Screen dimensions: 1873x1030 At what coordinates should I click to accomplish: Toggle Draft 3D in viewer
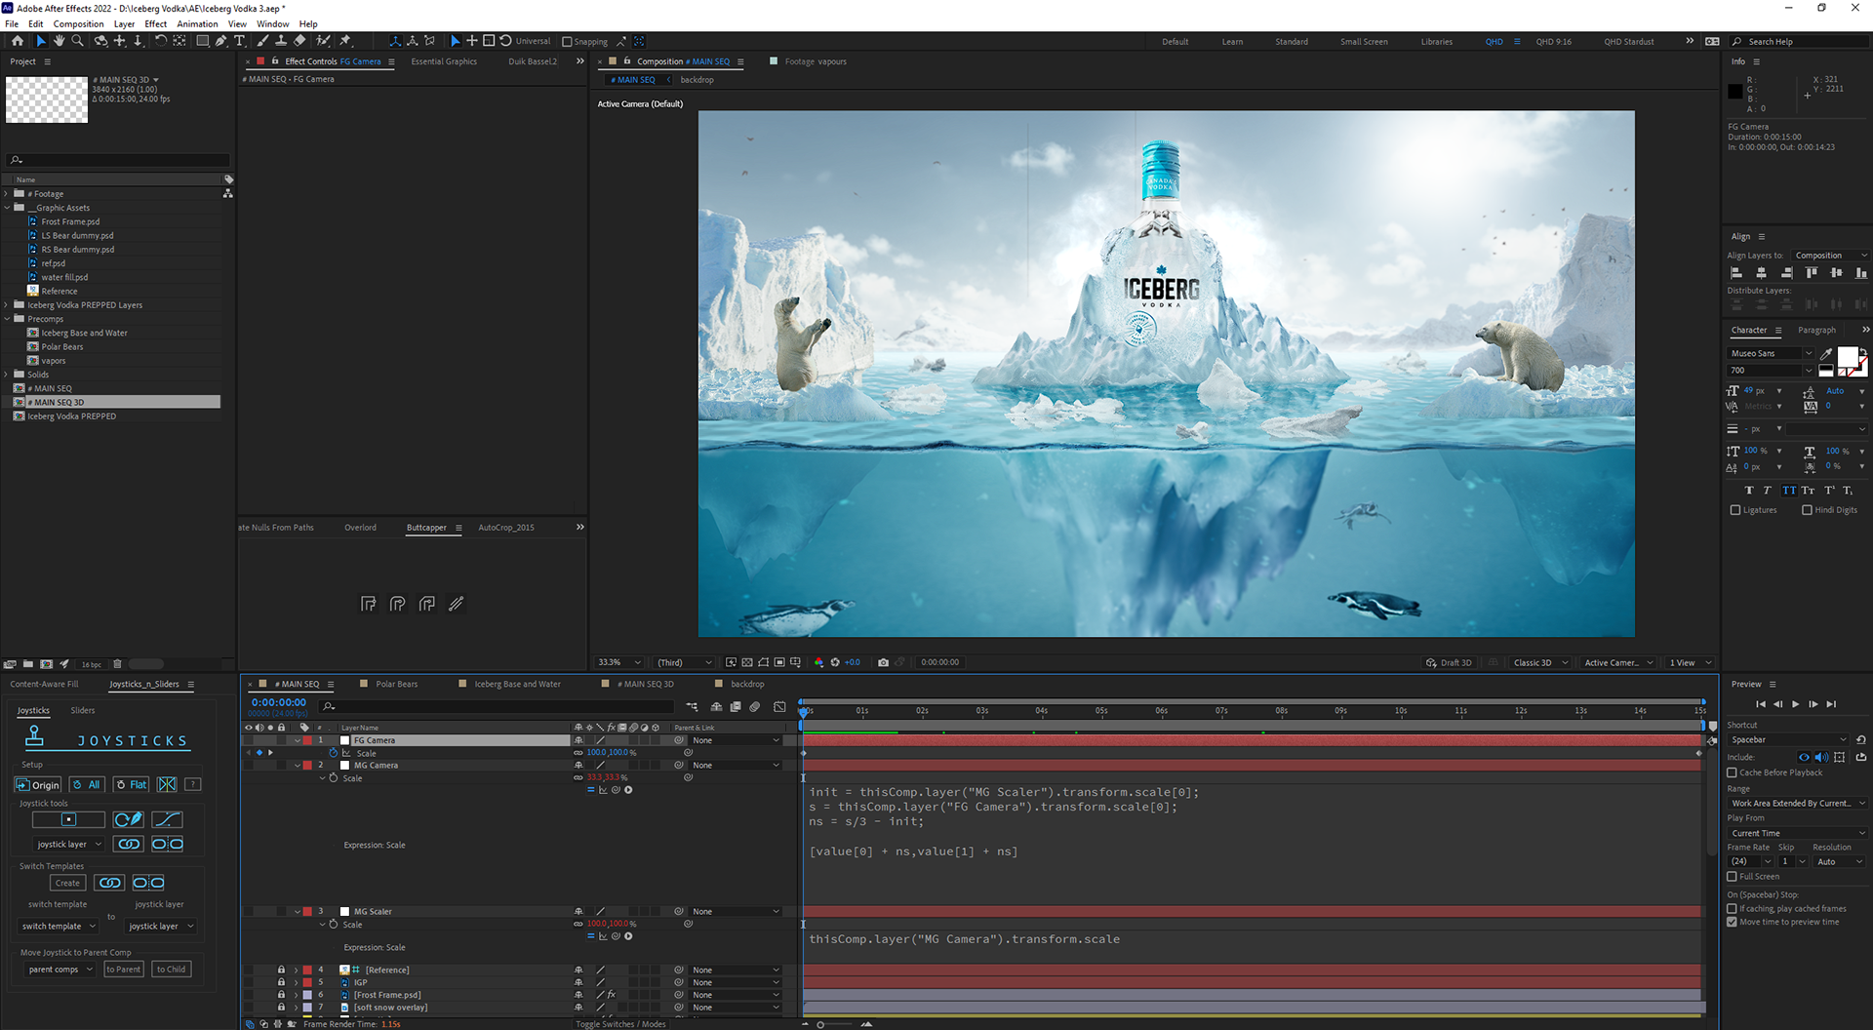1449,662
